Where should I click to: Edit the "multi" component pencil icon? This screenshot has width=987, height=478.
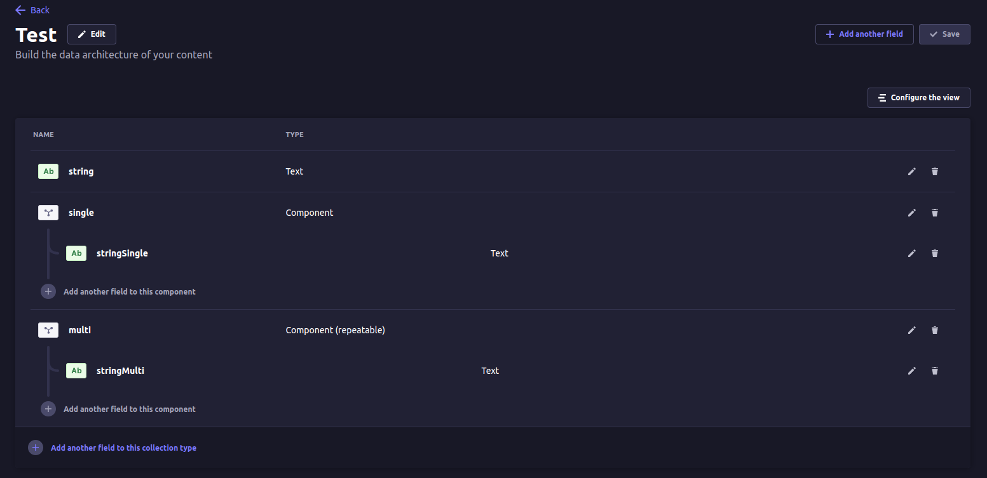[912, 330]
